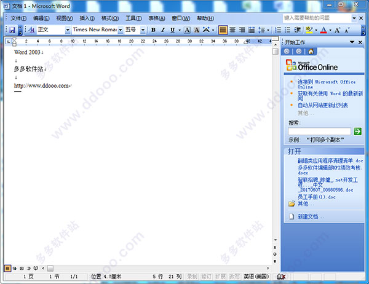
Task: Click the Increase Indent icon
Action: point(297,30)
